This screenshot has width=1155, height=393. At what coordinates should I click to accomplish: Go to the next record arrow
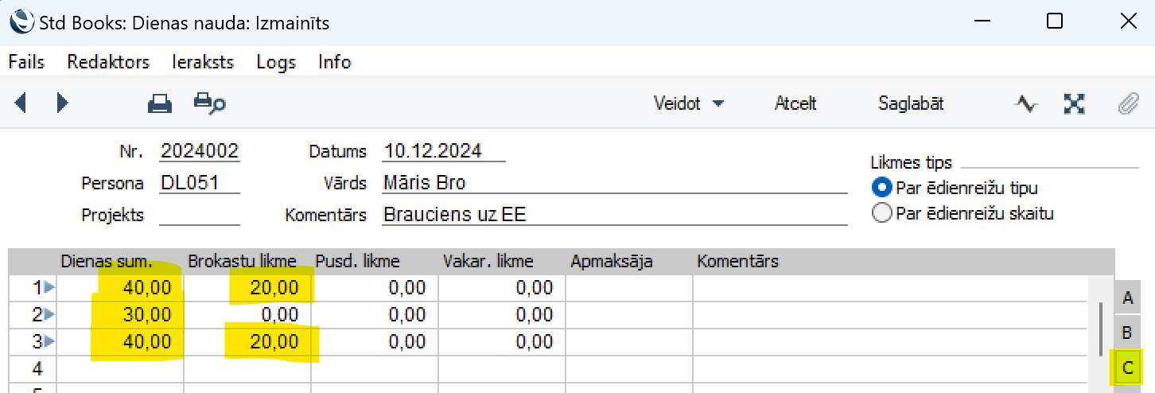pos(63,103)
